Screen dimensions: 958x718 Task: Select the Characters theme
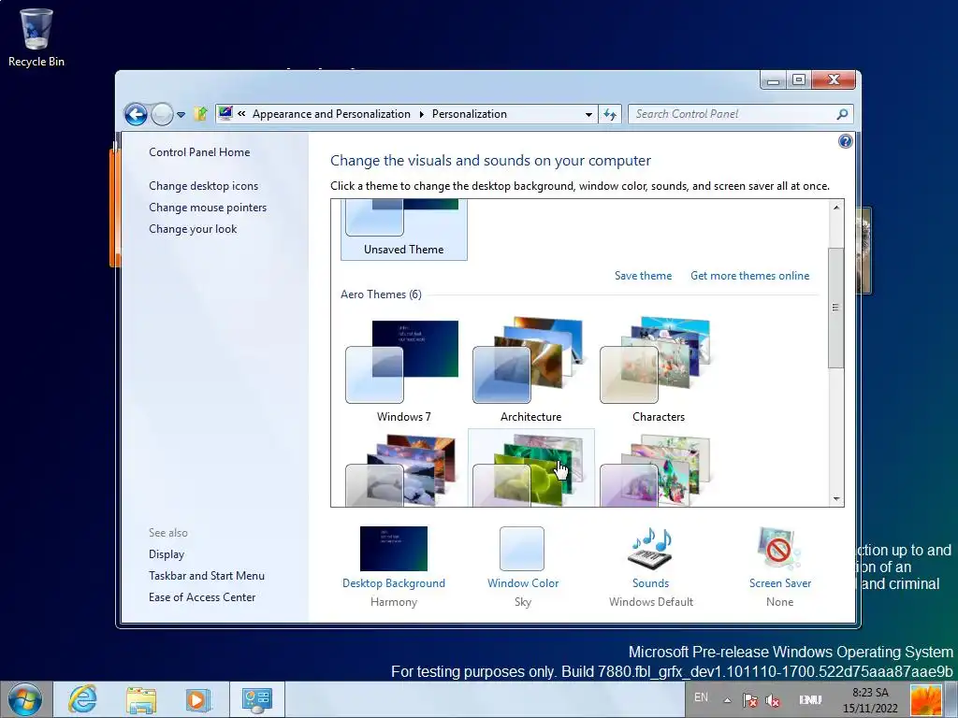tap(658, 369)
